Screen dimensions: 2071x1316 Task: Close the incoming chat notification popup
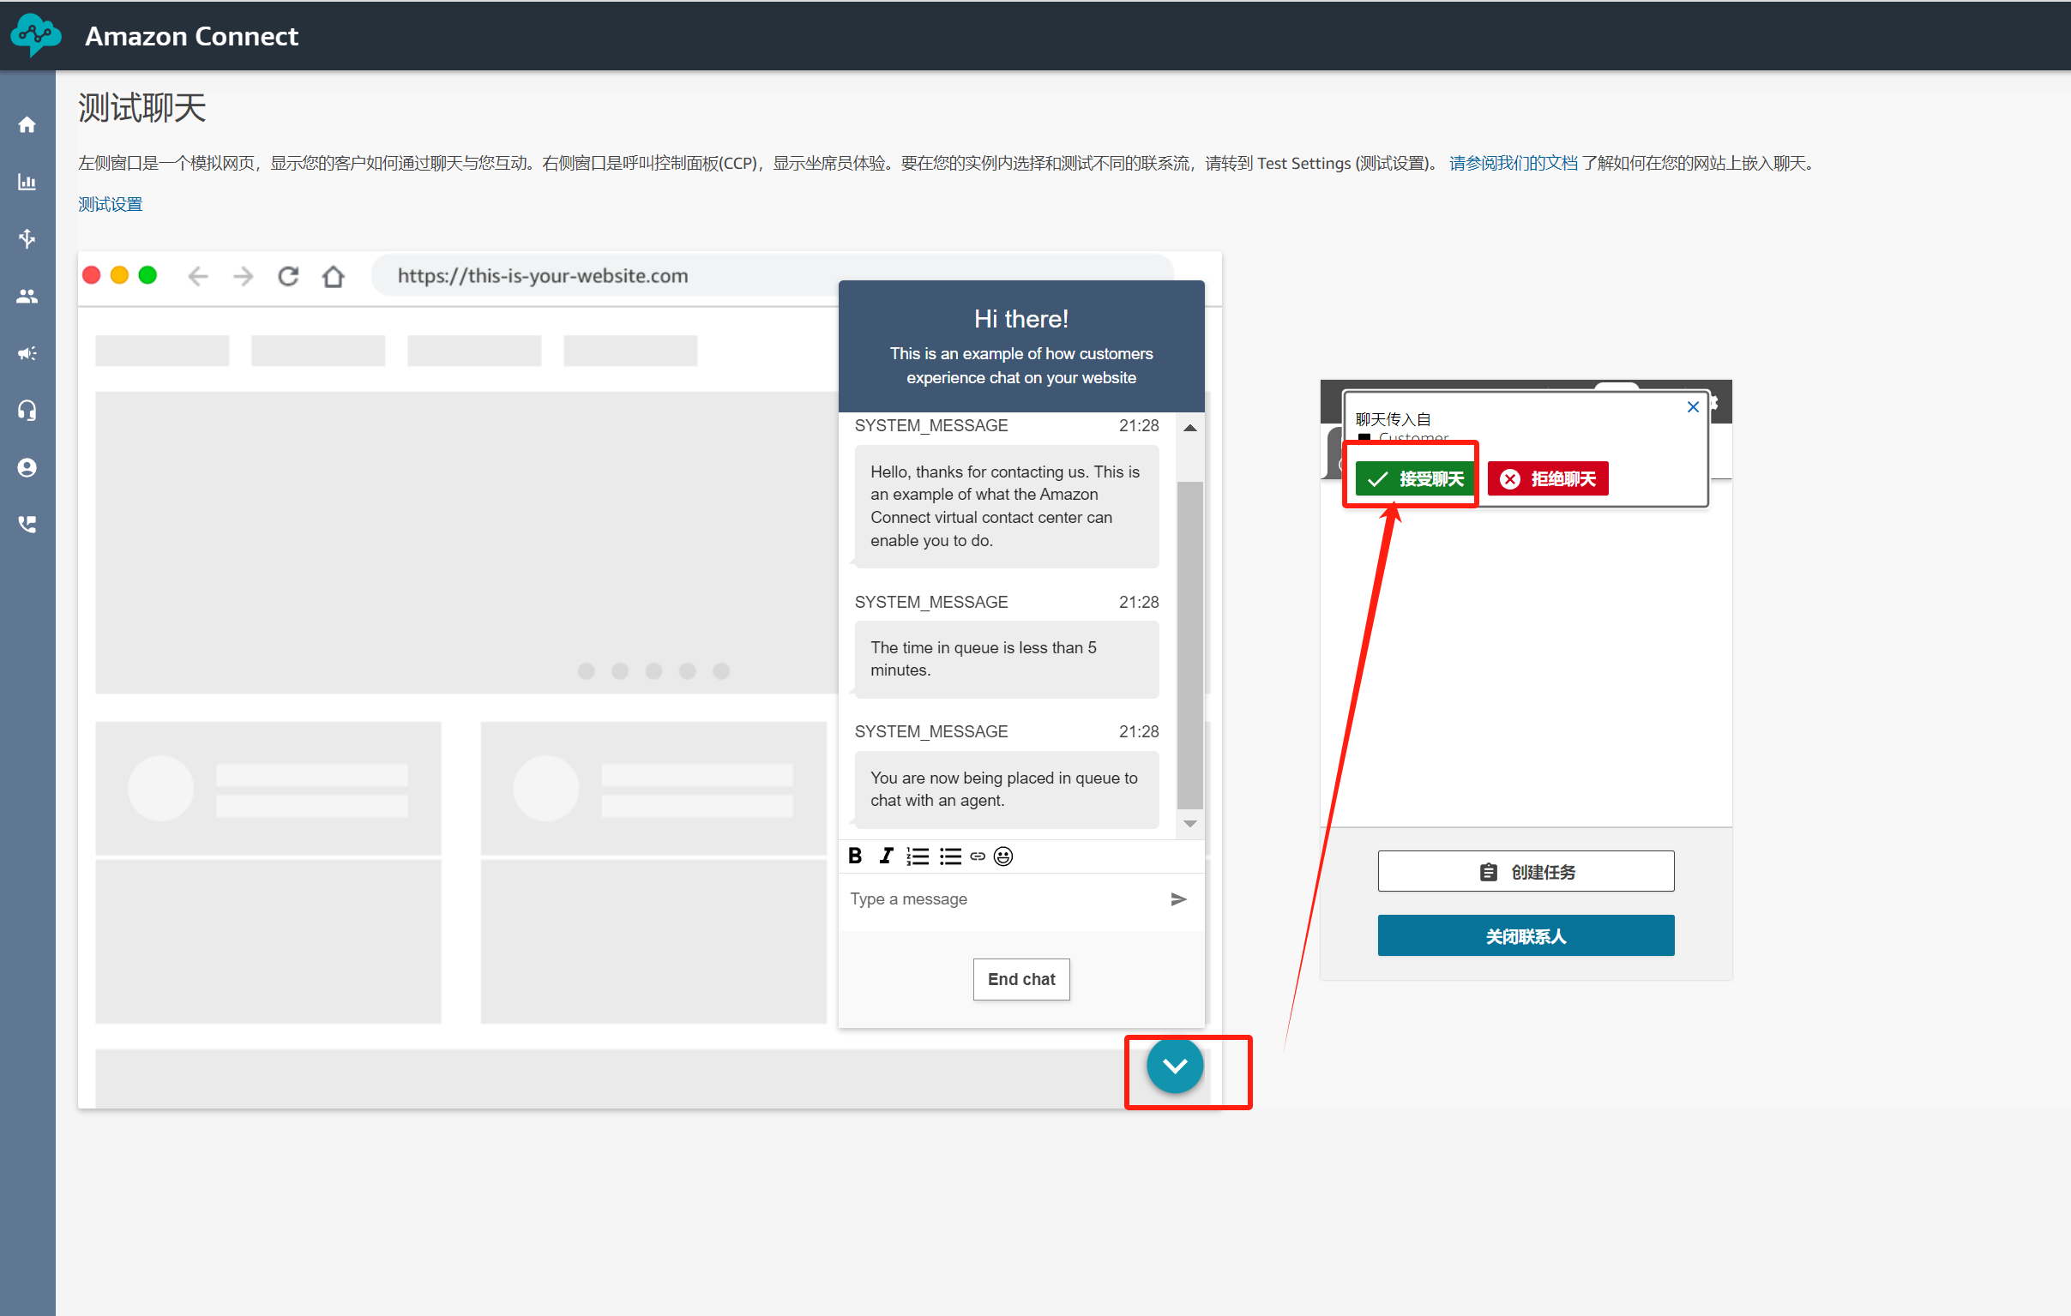pyautogui.click(x=1694, y=406)
